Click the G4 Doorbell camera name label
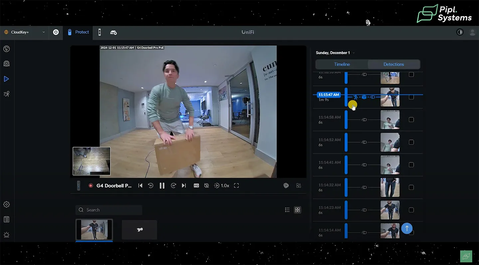The image size is (479, 265). (x=114, y=186)
